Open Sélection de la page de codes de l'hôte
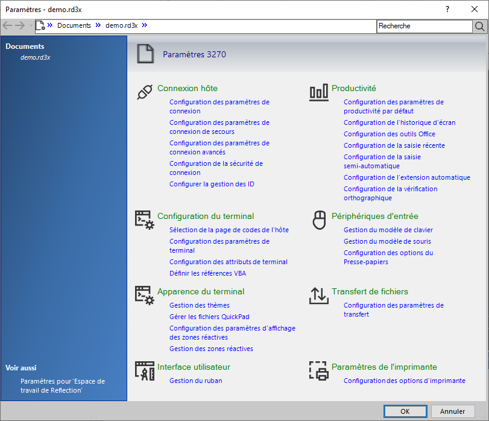The width and height of the screenshot is (489, 421). [229, 230]
